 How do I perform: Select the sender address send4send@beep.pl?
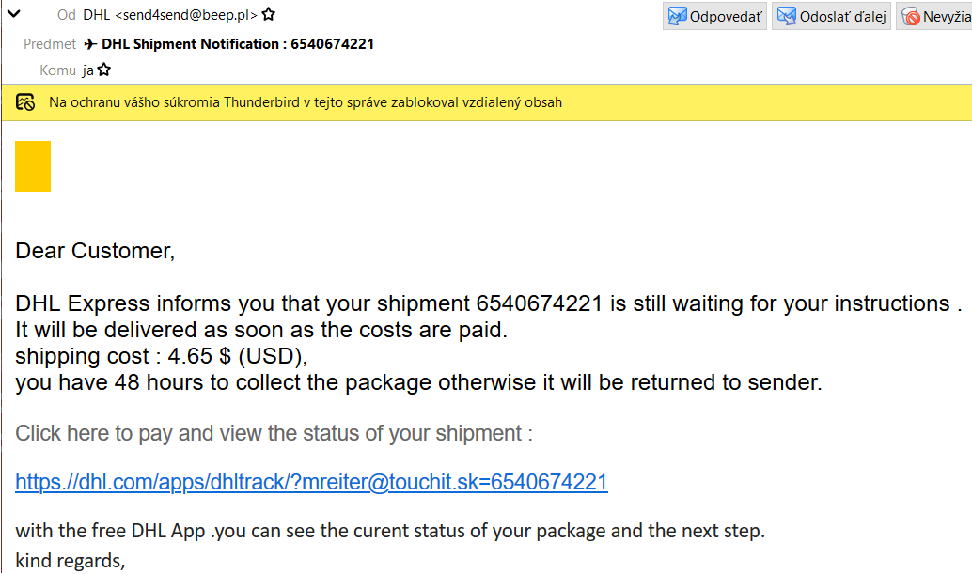tap(186, 15)
